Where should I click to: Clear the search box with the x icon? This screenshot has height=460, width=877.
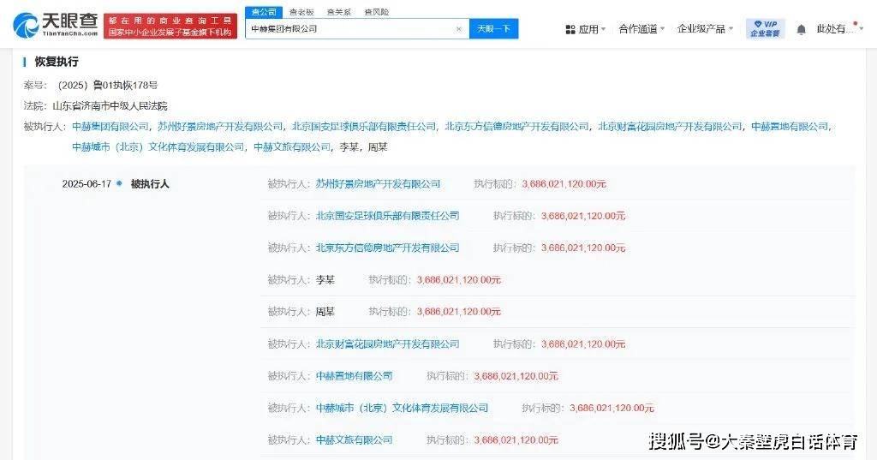tap(459, 29)
